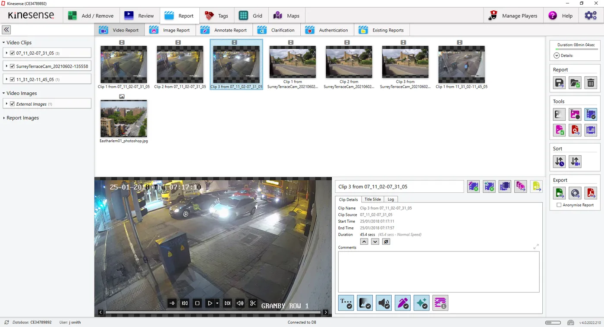Export the report as PDF
Viewport: 604px width, 327px height.
point(591,193)
